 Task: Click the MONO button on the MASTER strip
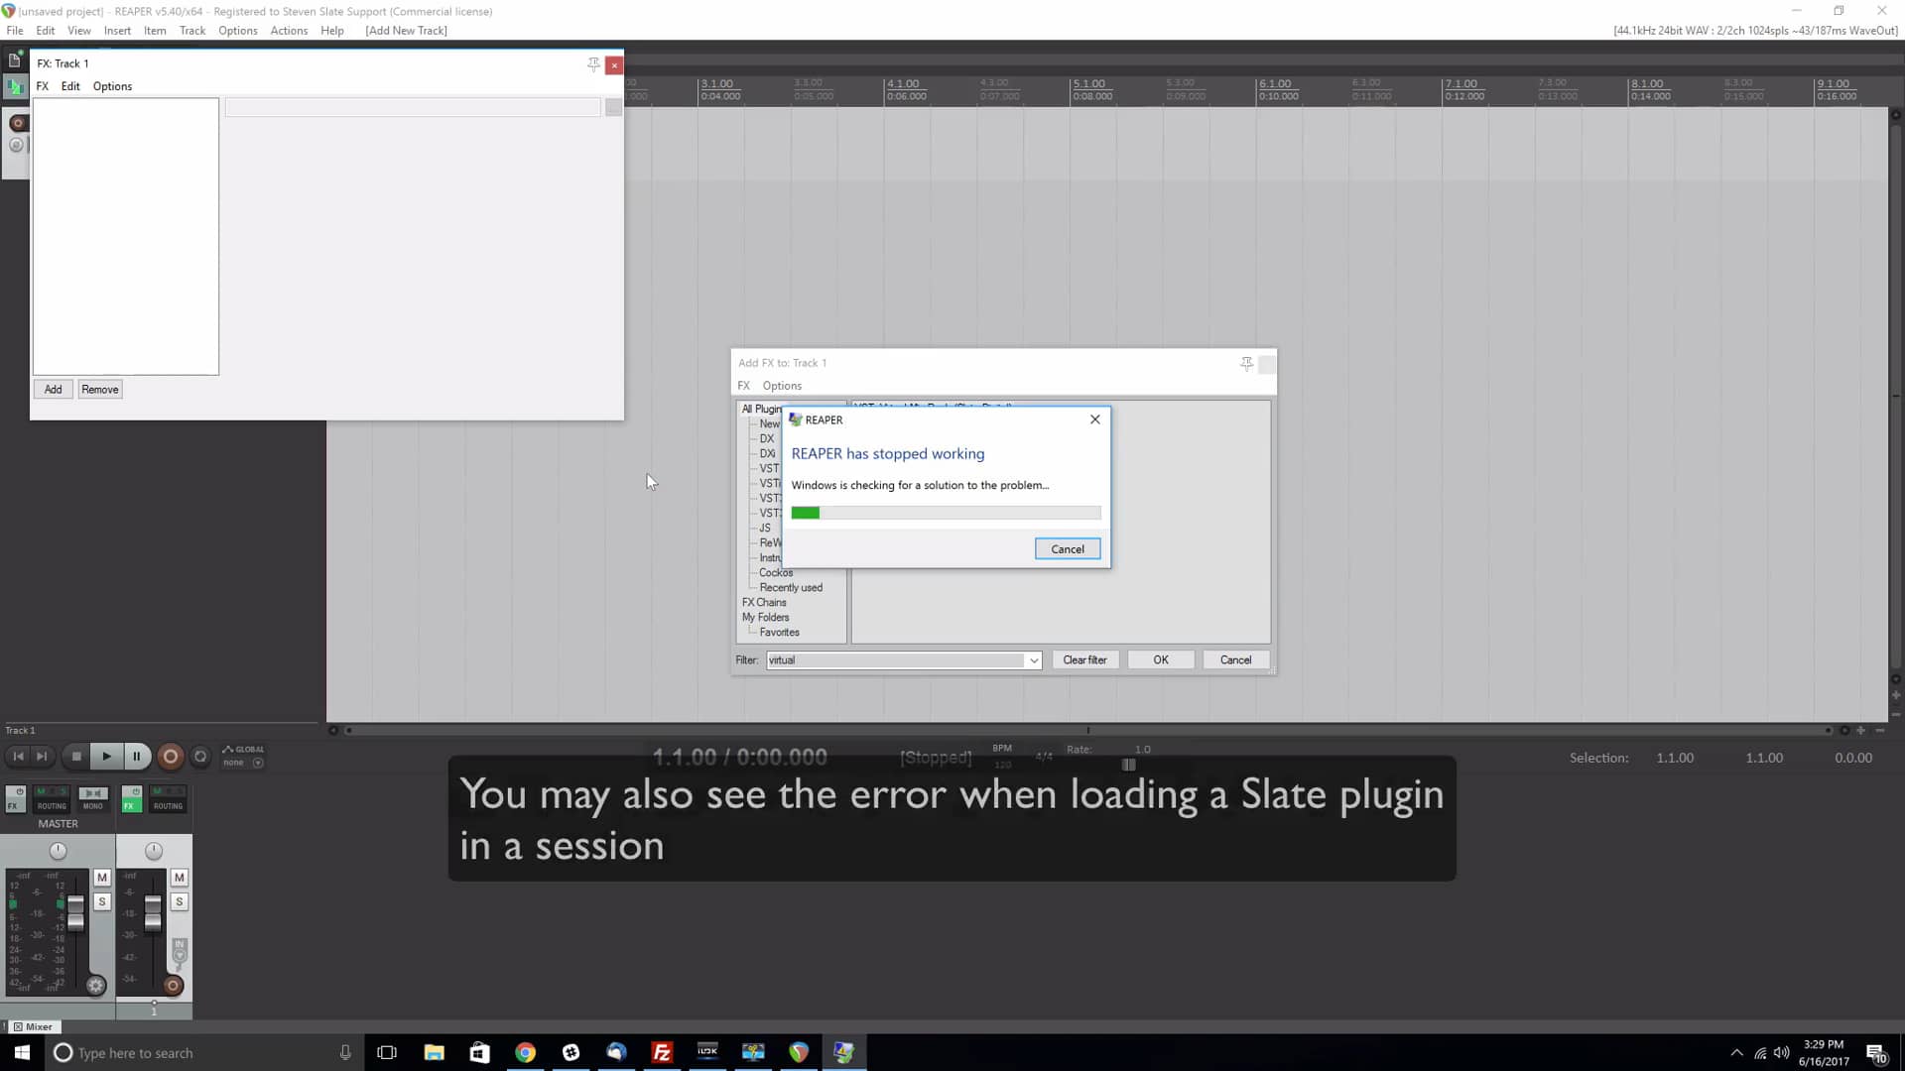click(x=93, y=806)
